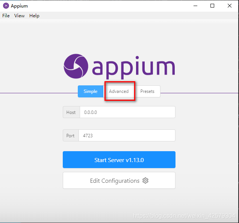Start Server v1.13.0
The width and height of the screenshot is (239, 223).
coord(119,160)
